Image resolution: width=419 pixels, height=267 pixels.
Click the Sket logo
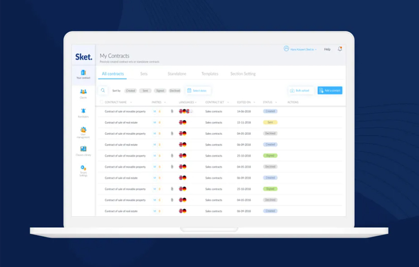point(84,57)
